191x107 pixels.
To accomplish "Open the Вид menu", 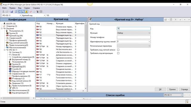I will [x=20, y=8].
